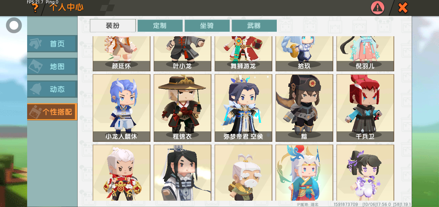Click the orange question mark help icon

[x=35, y=8]
